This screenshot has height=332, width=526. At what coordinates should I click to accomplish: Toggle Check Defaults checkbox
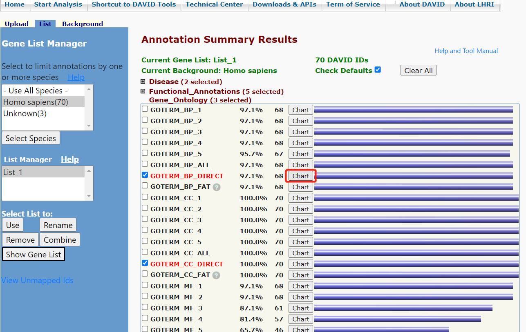pyautogui.click(x=378, y=69)
